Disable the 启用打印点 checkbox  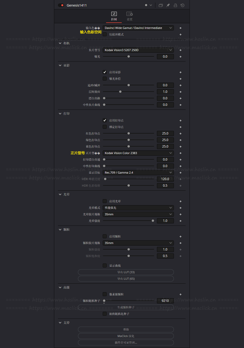point(105,120)
